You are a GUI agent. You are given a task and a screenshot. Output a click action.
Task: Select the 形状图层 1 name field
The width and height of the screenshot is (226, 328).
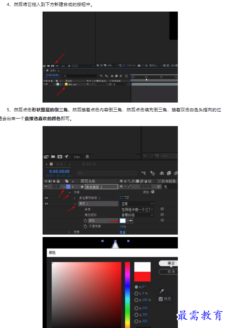point(101,187)
